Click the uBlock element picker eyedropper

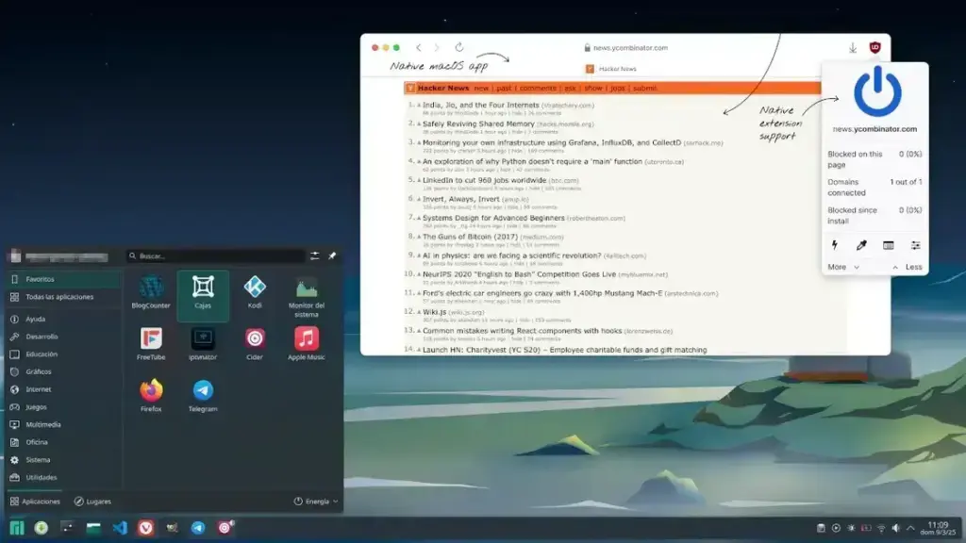[861, 245]
